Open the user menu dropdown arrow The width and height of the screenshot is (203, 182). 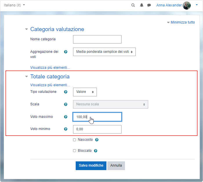coord(197,5)
